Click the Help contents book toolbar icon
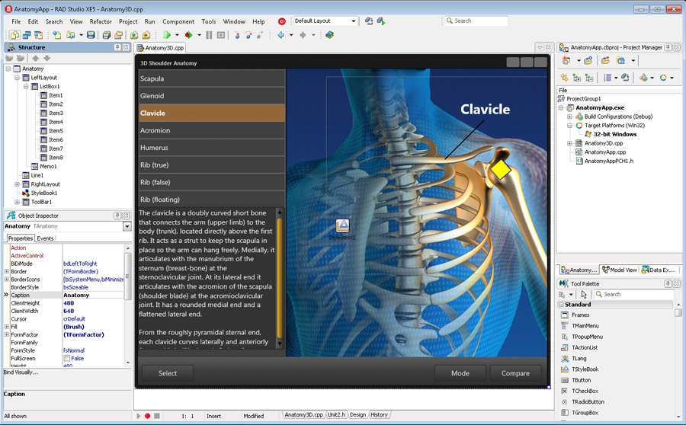The height and width of the screenshot is (425, 686). [329, 35]
